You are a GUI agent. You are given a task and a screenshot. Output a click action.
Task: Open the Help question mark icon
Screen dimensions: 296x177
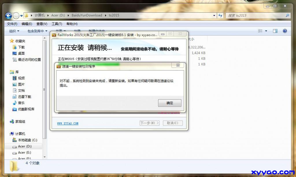point(285,31)
